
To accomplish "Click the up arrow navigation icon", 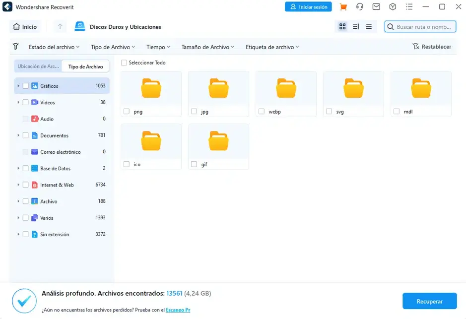I will click(60, 27).
